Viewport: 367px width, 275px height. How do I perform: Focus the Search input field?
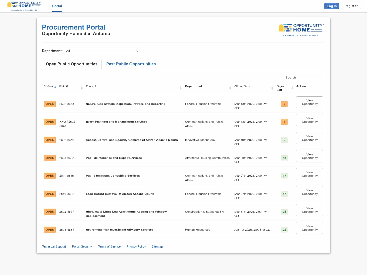click(x=304, y=78)
